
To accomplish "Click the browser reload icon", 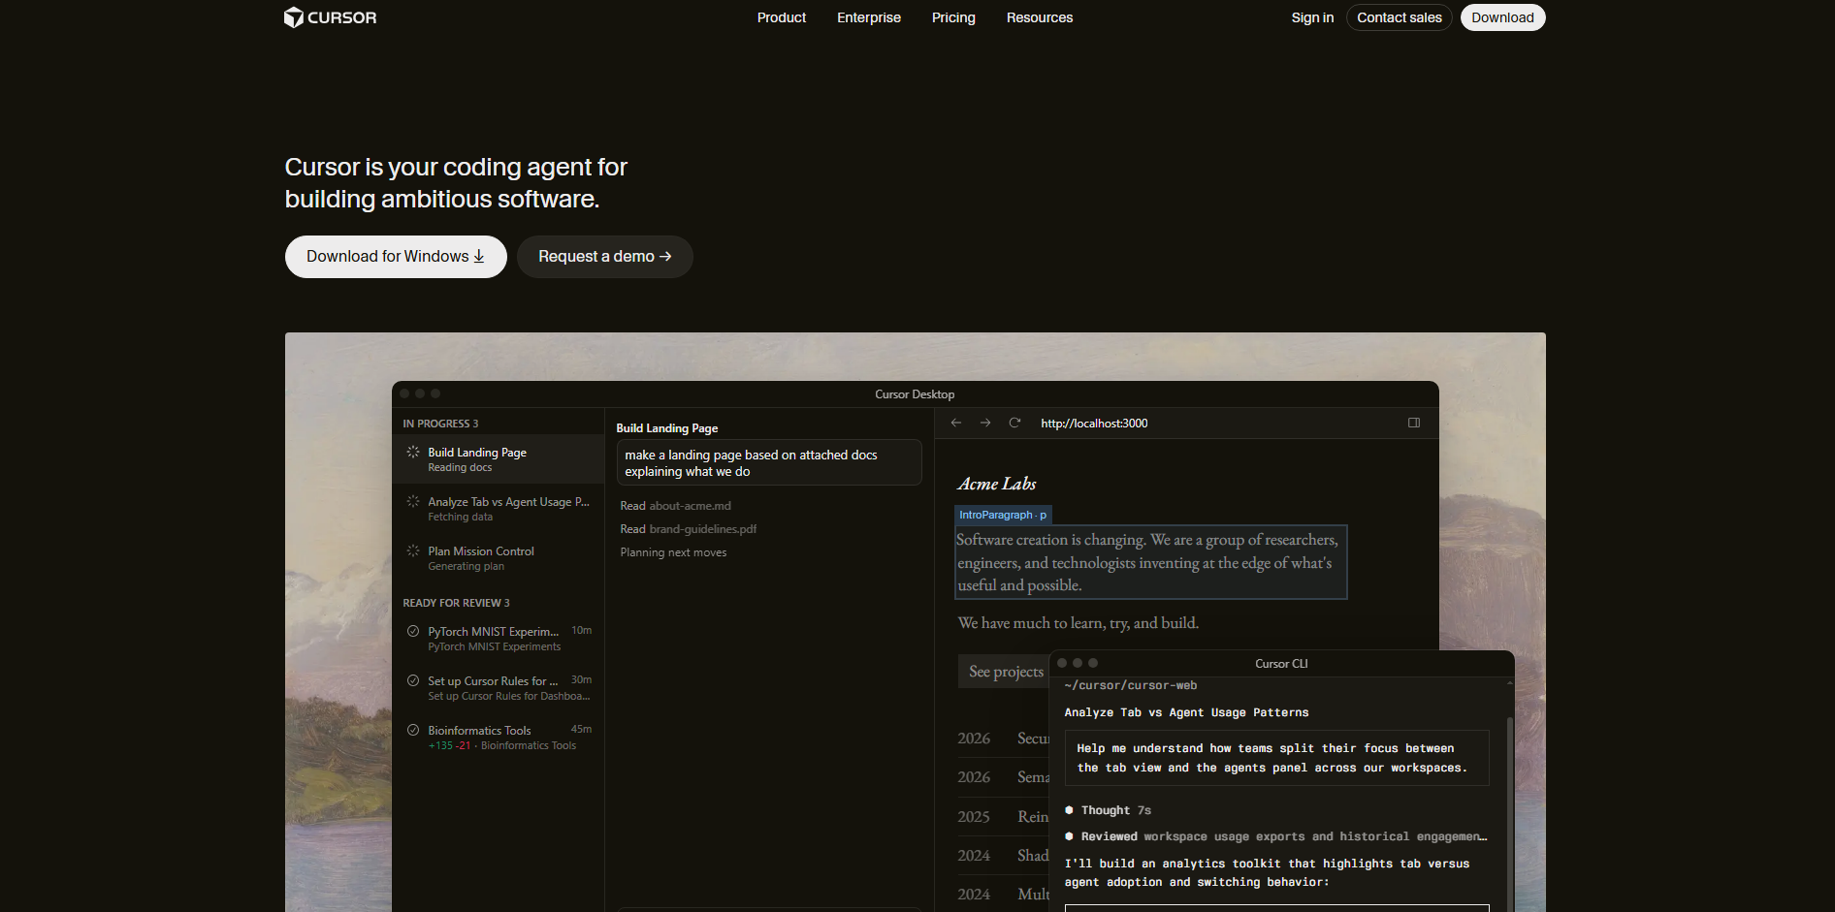I will tap(1014, 423).
